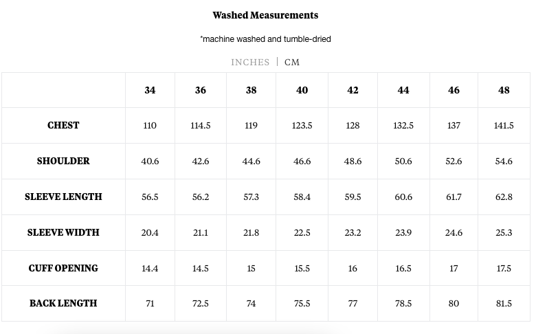Image resolution: width=536 pixels, height=334 pixels.
Task: Click the size 48 column header
Action: pos(504,90)
